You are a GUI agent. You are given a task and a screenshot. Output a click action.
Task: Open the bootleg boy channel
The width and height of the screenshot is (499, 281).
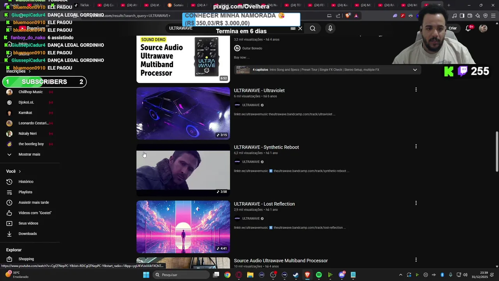(31, 144)
